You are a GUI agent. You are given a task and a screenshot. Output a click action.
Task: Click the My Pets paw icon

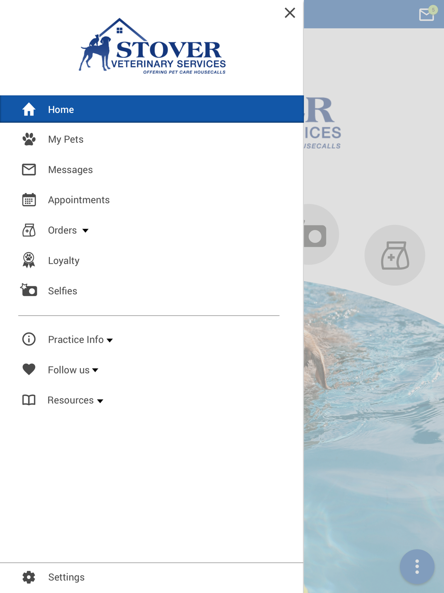click(29, 139)
